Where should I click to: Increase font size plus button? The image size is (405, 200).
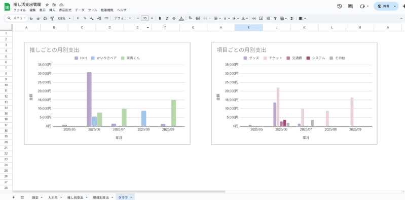coord(152,19)
